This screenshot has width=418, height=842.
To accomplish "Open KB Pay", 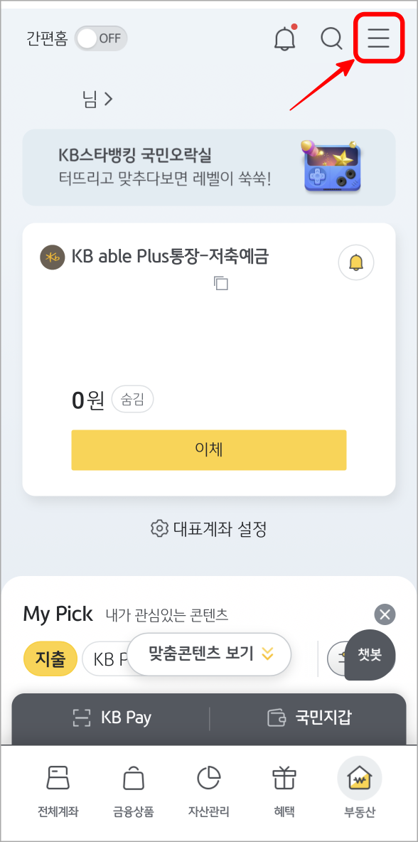I will click(x=112, y=718).
